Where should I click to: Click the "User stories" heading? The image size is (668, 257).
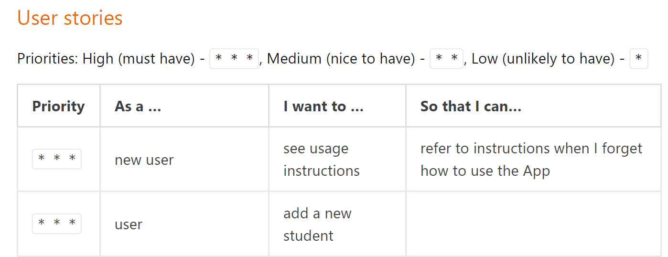(x=70, y=18)
